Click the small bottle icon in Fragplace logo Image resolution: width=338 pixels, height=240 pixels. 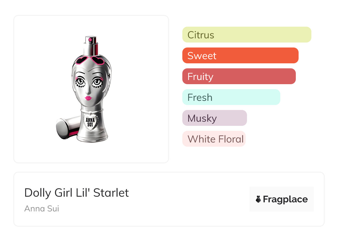pos(258,199)
